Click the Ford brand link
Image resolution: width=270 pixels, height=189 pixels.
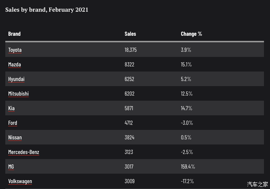pos(13,123)
